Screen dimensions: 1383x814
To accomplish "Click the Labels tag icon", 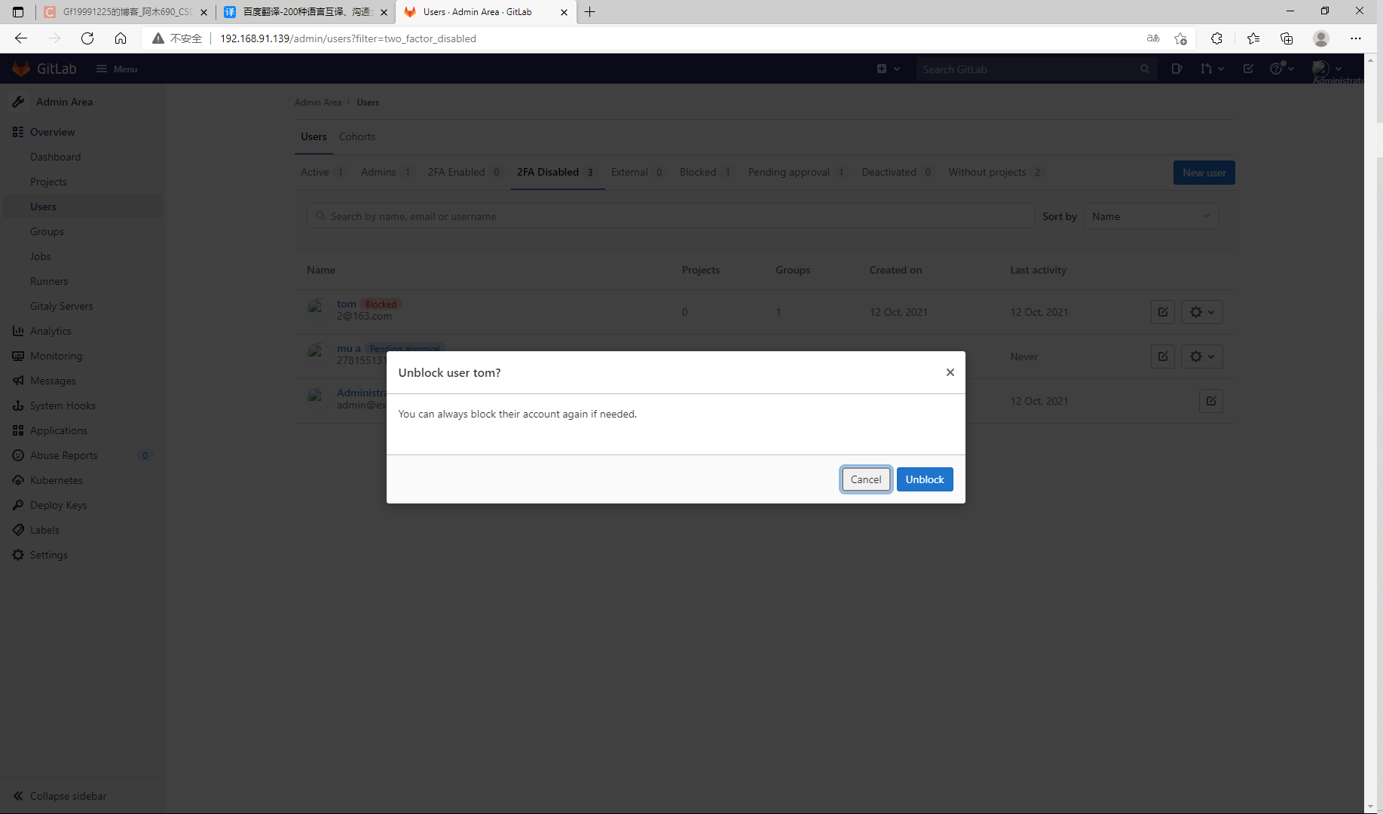I will pos(18,530).
